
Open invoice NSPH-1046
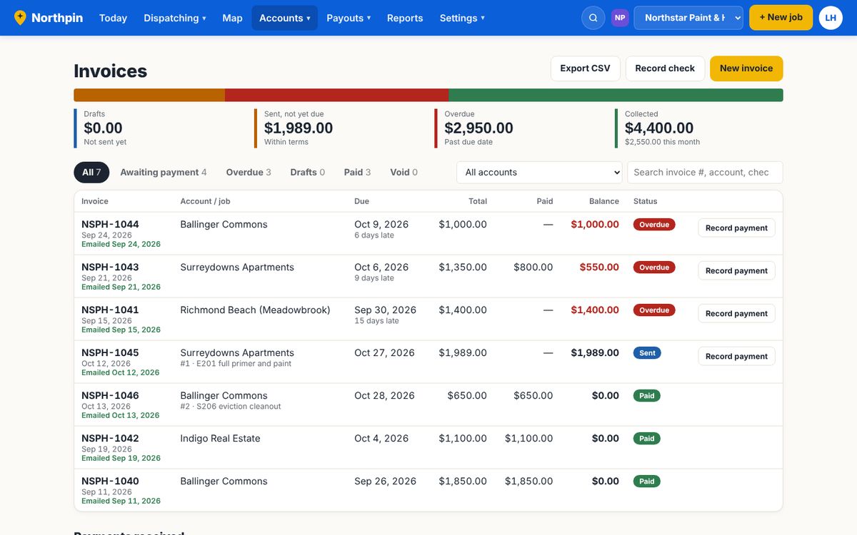110,395
